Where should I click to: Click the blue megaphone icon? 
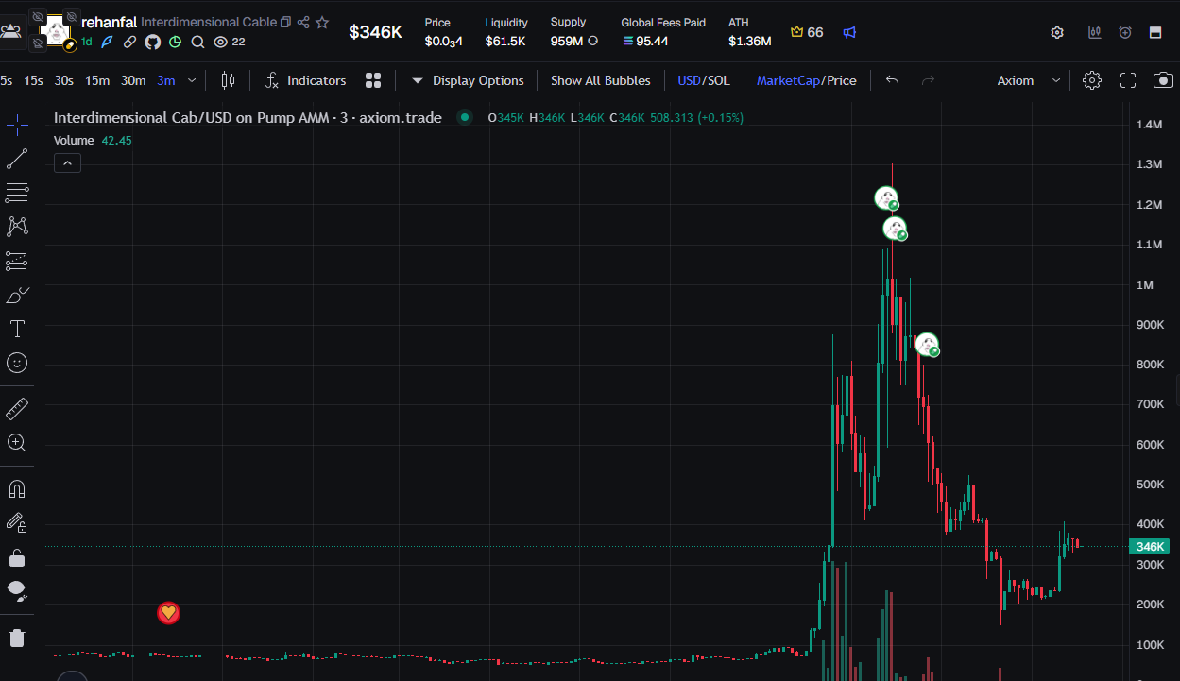[x=849, y=32]
